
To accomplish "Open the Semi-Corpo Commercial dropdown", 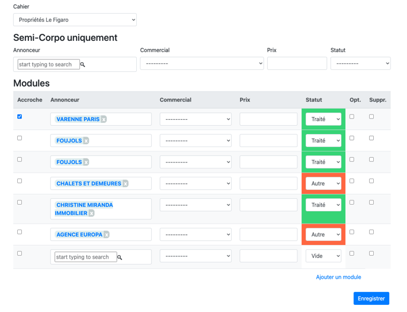I will pyautogui.click(x=201, y=63).
